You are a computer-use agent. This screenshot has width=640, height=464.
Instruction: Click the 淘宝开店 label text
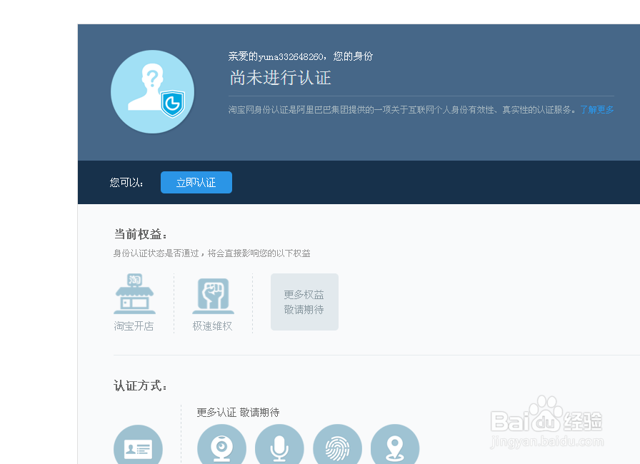[134, 326]
